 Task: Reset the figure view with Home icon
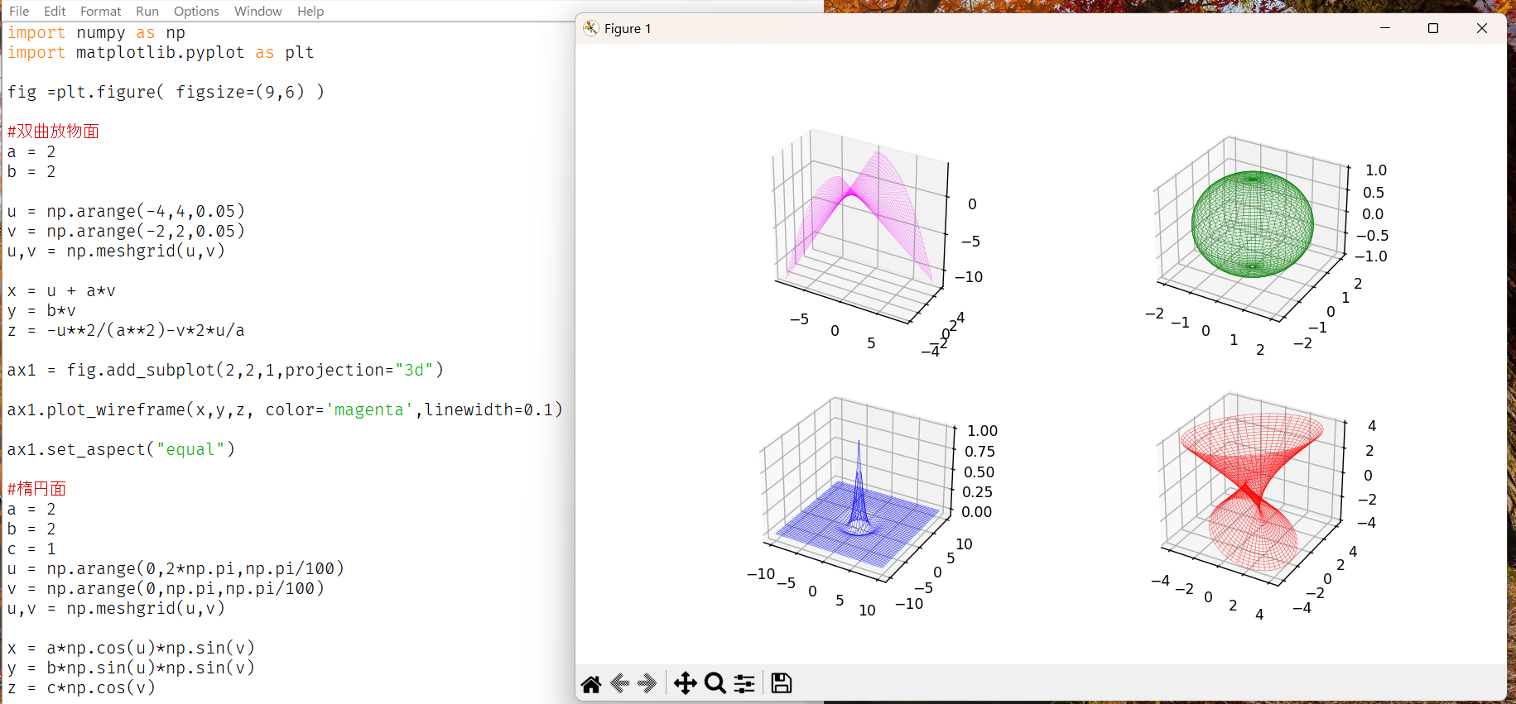pyautogui.click(x=591, y=683)
